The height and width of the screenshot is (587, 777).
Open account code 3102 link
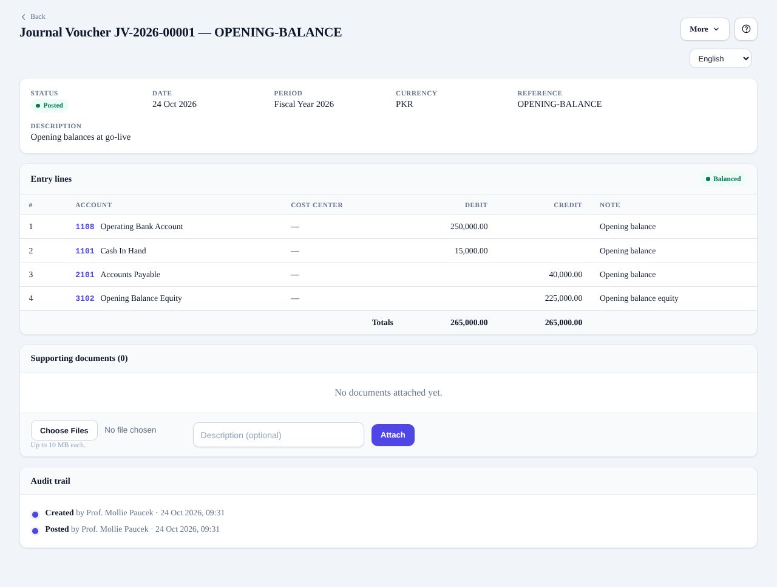coord(85,298)
